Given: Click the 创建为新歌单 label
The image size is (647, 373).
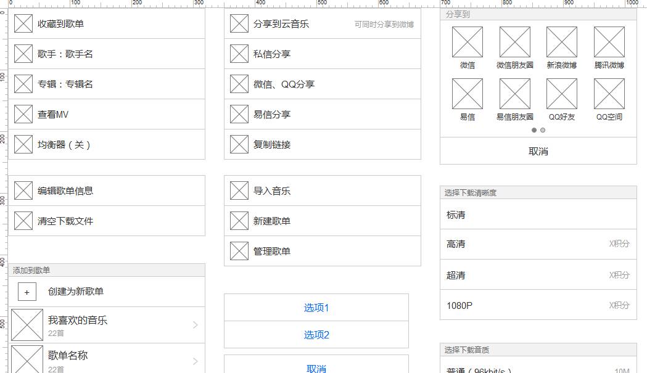Looking at the screenshot, I should click(75, 291).
